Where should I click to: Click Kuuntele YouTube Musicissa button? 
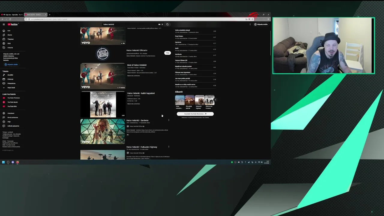pos(195,114)
